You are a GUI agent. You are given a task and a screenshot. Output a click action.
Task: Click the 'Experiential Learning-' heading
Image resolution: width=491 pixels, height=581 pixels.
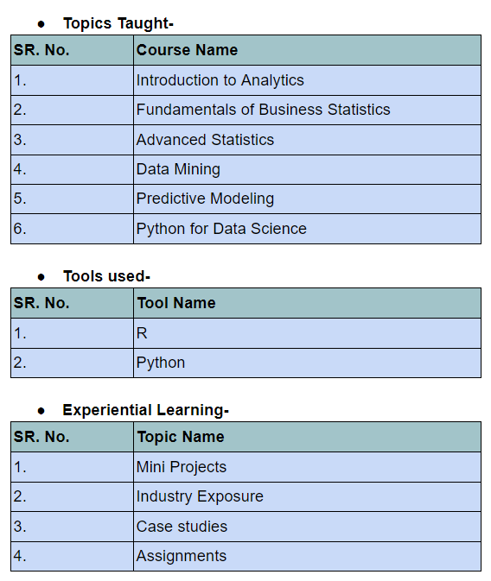[145, 410]
